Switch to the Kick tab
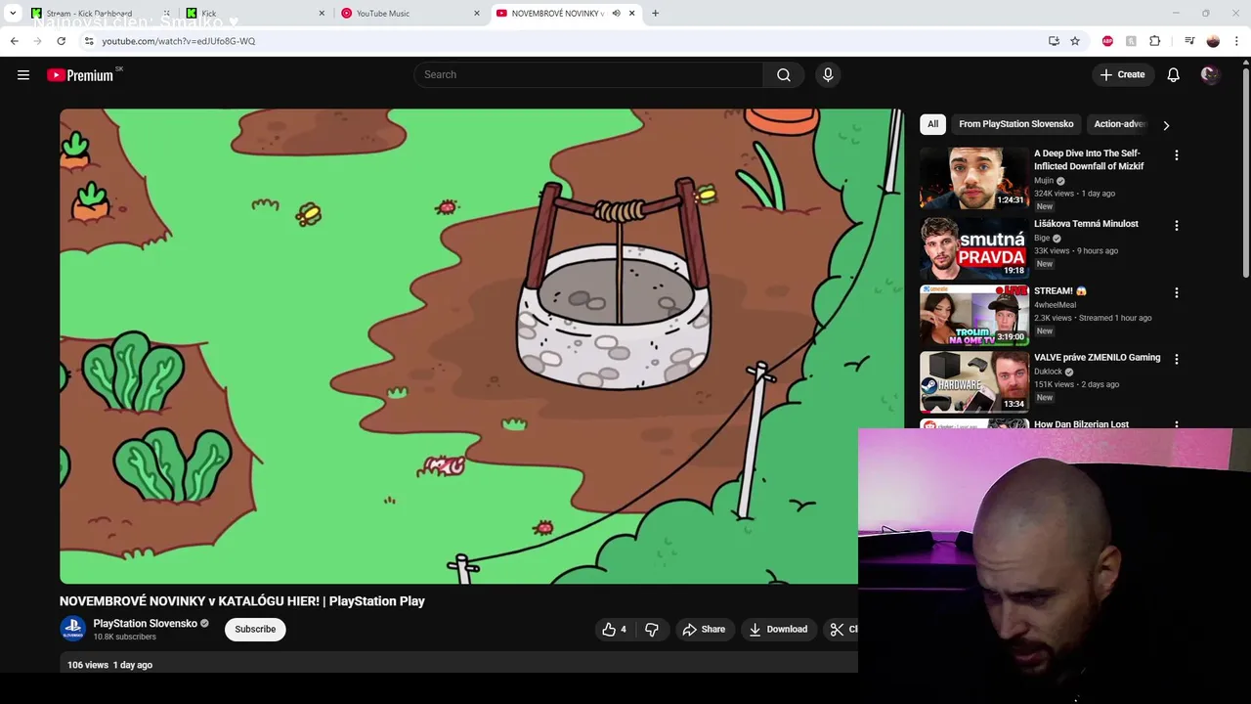 pos(256,14)
